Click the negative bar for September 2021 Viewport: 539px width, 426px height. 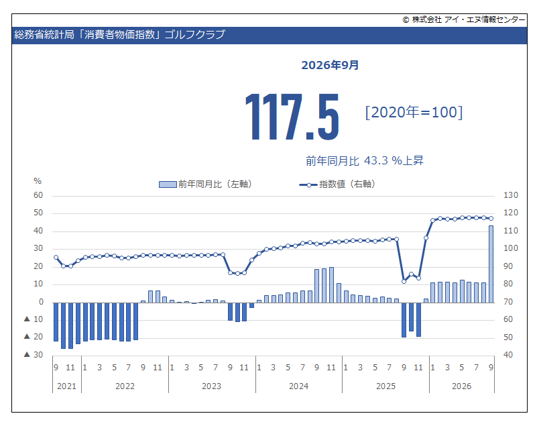tap(56, 322)
